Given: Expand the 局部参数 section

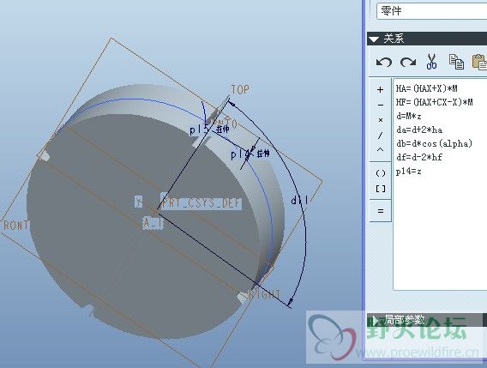Looking at the screenshot, I should (376, 320).
